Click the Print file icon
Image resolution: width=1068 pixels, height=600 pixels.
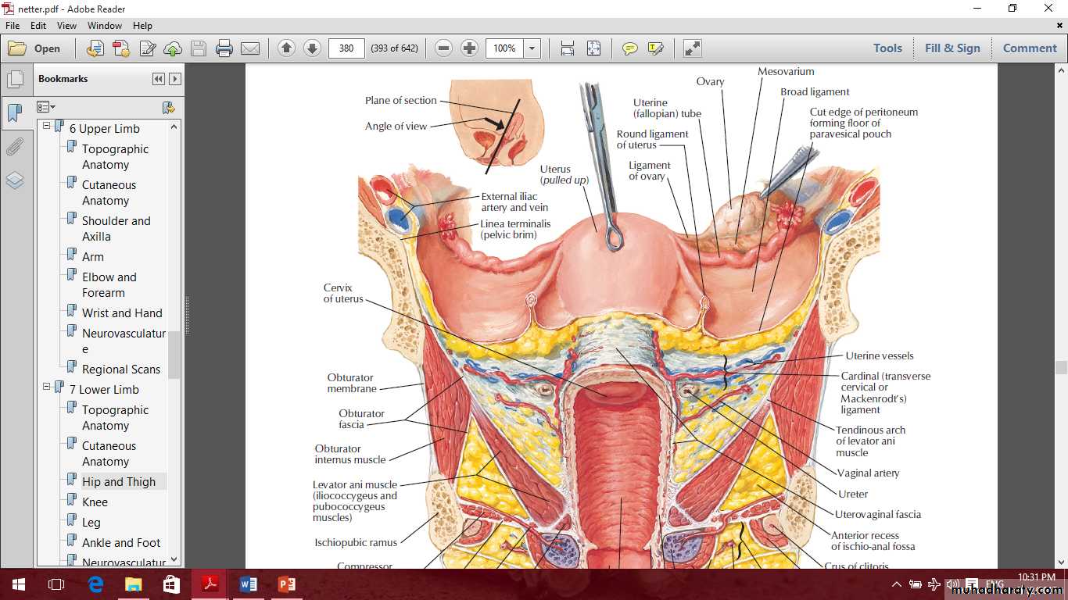tap(224, 48)
